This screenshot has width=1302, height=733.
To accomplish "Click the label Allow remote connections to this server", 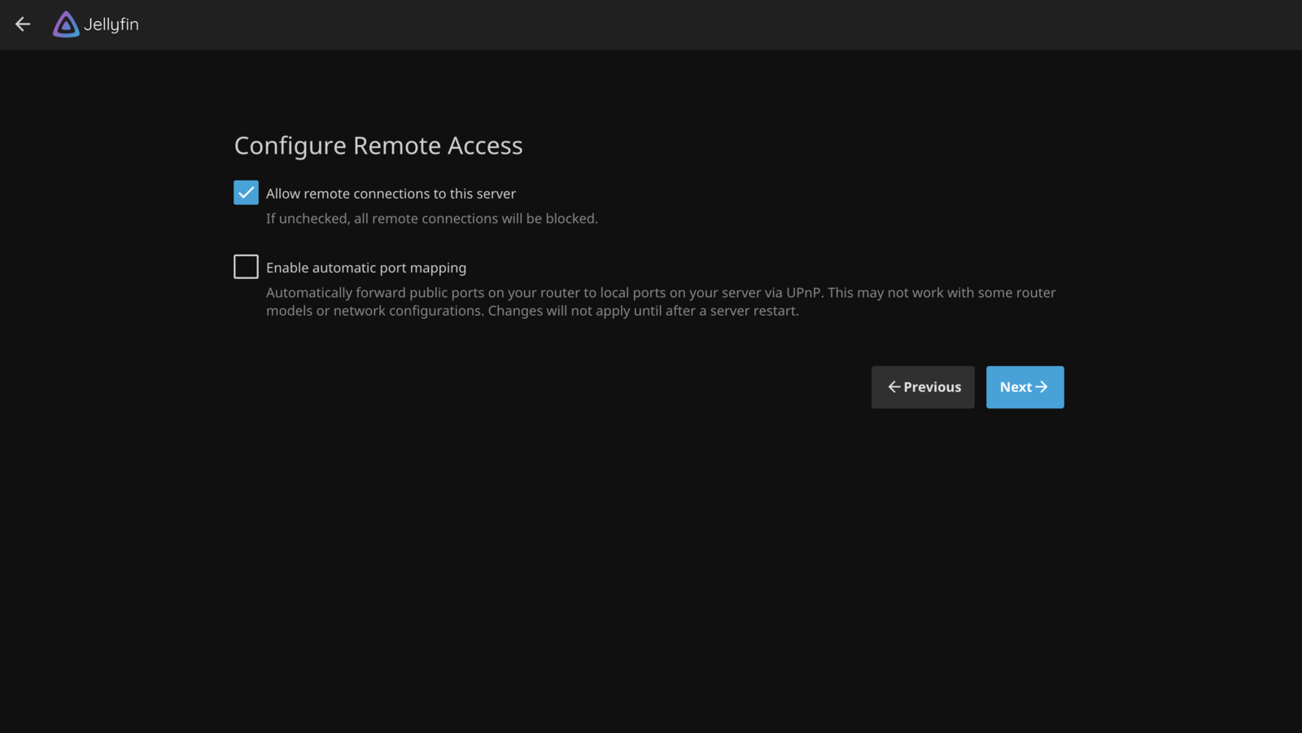I will [391, 193].
